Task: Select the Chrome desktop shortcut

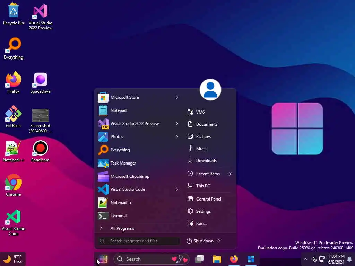Action: (x=14, y=185)
